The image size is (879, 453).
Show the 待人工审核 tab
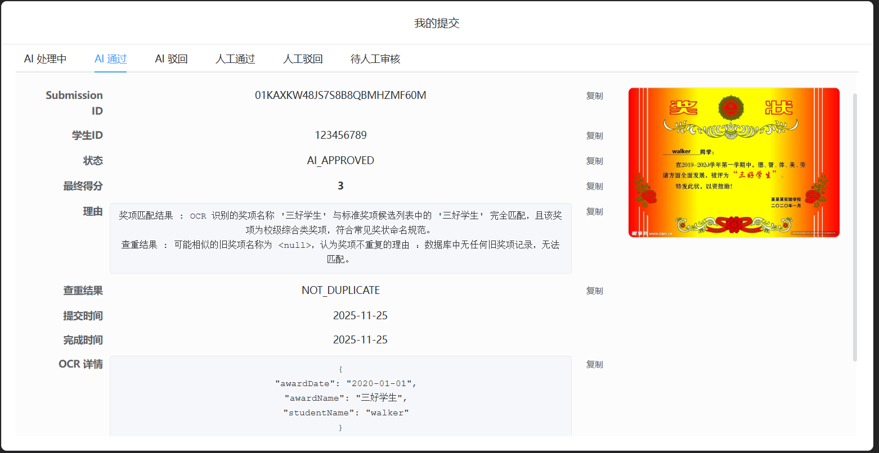tap(375, 59)
